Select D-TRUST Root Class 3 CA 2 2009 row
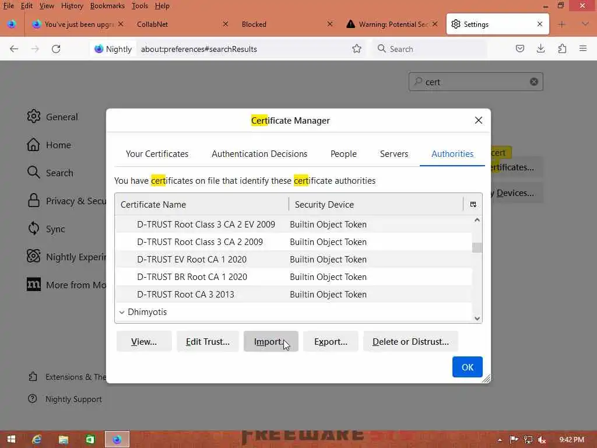This screenshot has height=448, width=597. pos(293,242)
